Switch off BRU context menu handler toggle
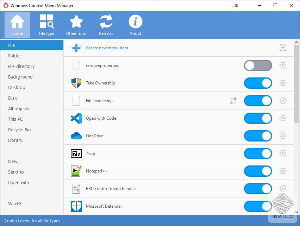 (x=258, y=189)
